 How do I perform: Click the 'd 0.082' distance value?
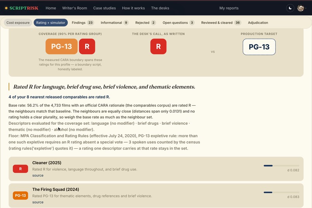pos(293,170)
